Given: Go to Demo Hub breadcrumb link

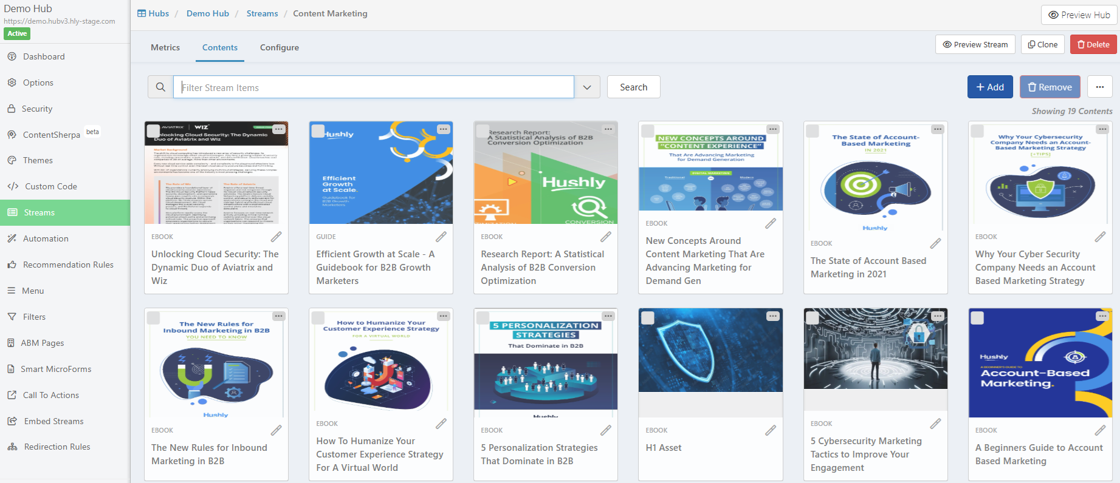Looking at the screenshot, I should coord(208,13).
